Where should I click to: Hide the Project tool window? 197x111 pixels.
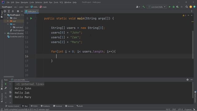(22, 11)
